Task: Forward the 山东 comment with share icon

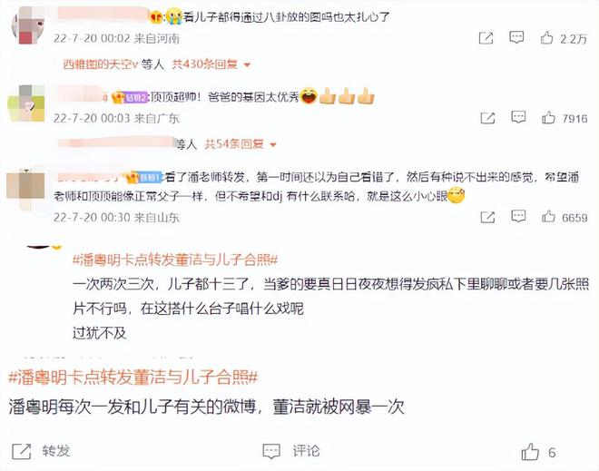Action: [x=487, y=217]
